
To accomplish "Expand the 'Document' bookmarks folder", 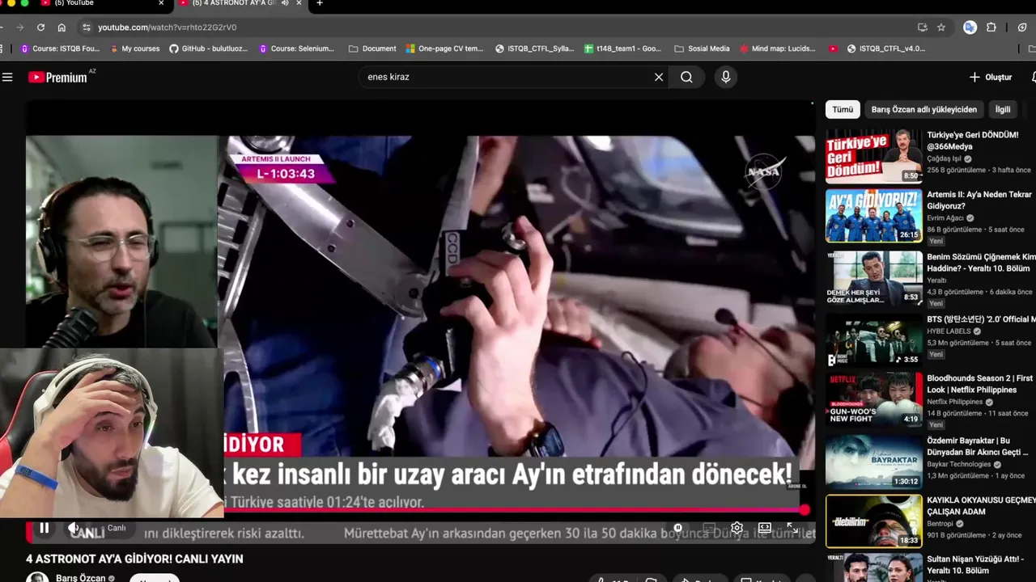I will click(372, 48).
